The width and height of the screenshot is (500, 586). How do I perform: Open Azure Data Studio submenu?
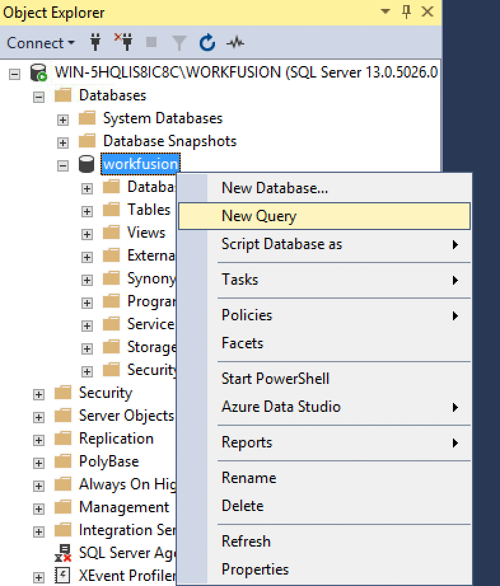click(x=324, y=407)
